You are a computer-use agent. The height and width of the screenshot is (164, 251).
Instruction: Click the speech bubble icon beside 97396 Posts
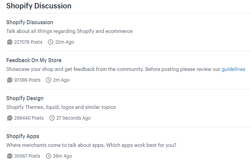[9, 80]
